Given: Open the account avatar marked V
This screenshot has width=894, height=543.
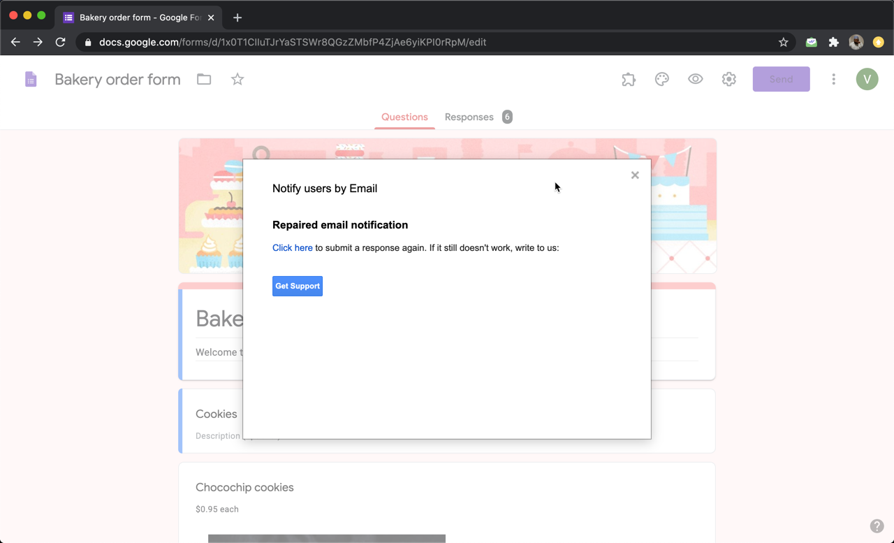Looking at the screenshot, I should (867, 79).
